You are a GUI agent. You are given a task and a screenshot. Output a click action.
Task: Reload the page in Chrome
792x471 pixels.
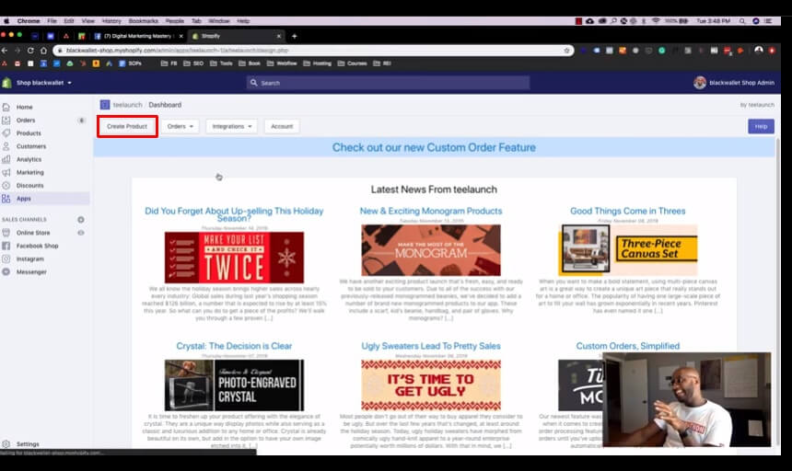coord(30,51)
